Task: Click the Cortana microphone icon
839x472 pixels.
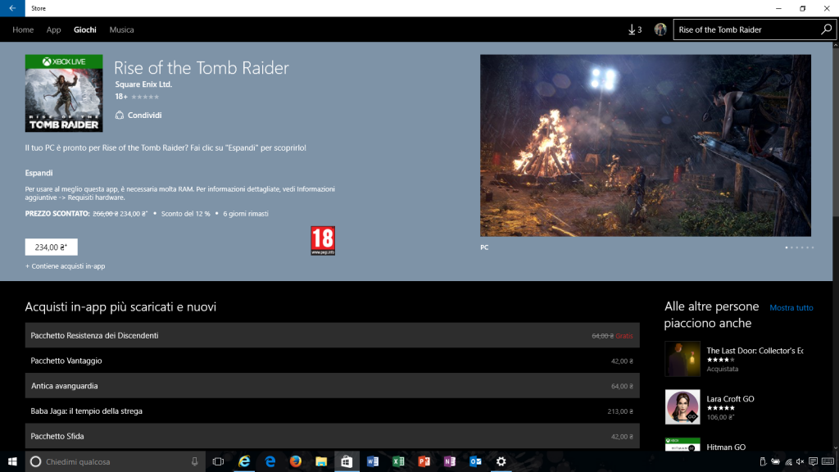Action: (195, 461)
